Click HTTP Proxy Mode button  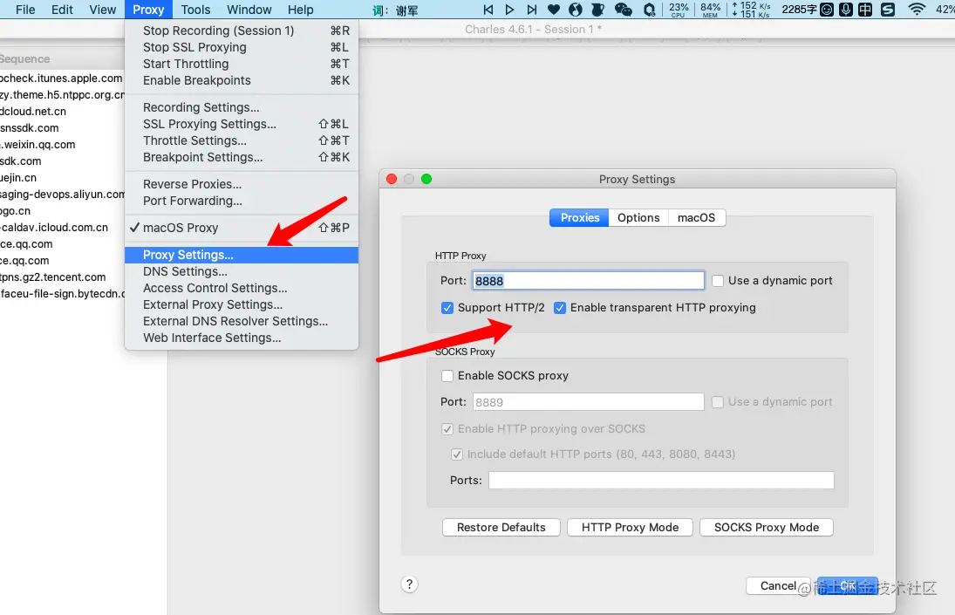(x=630, y=527)
